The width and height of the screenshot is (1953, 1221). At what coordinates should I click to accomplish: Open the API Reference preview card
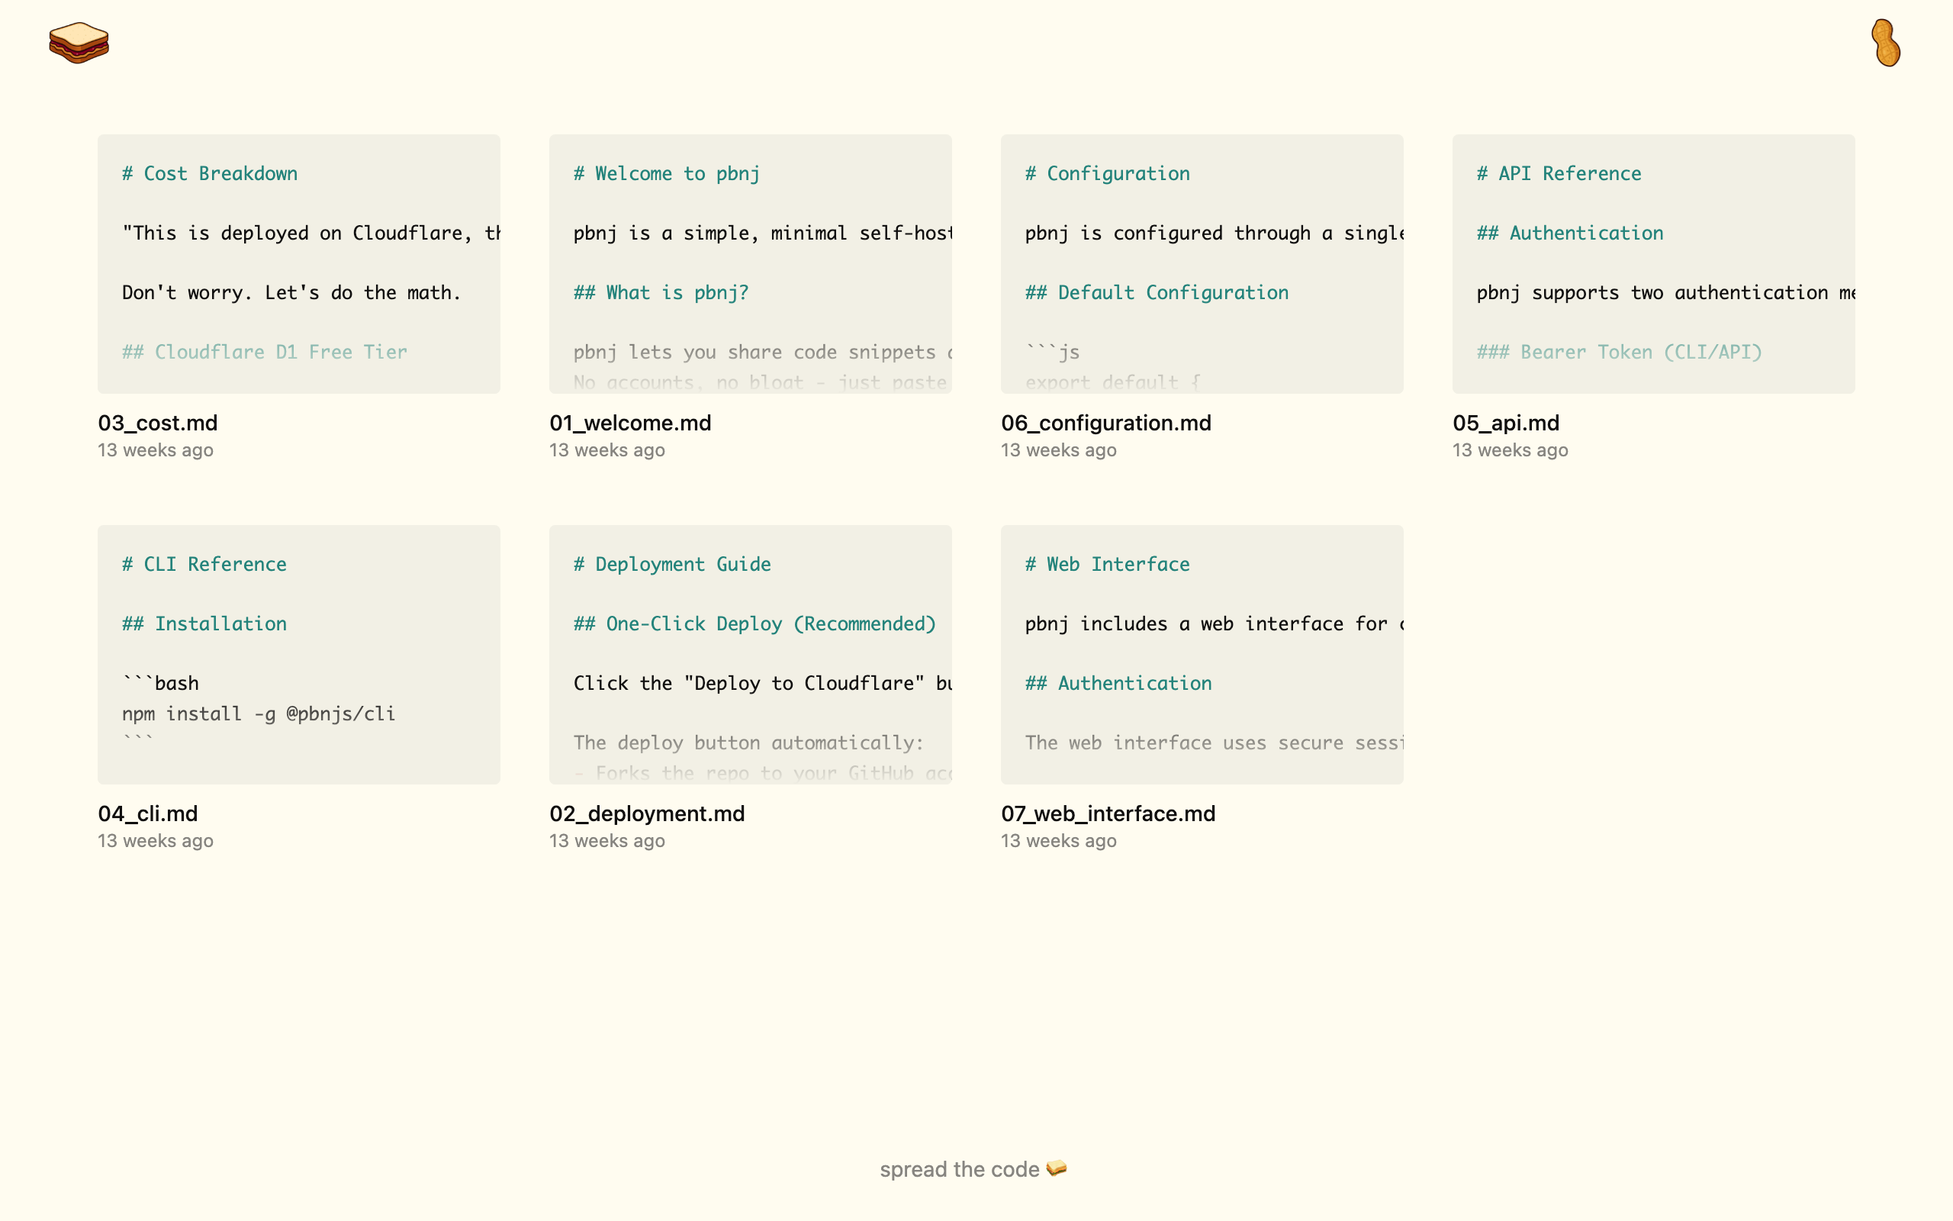point(1652,264)
